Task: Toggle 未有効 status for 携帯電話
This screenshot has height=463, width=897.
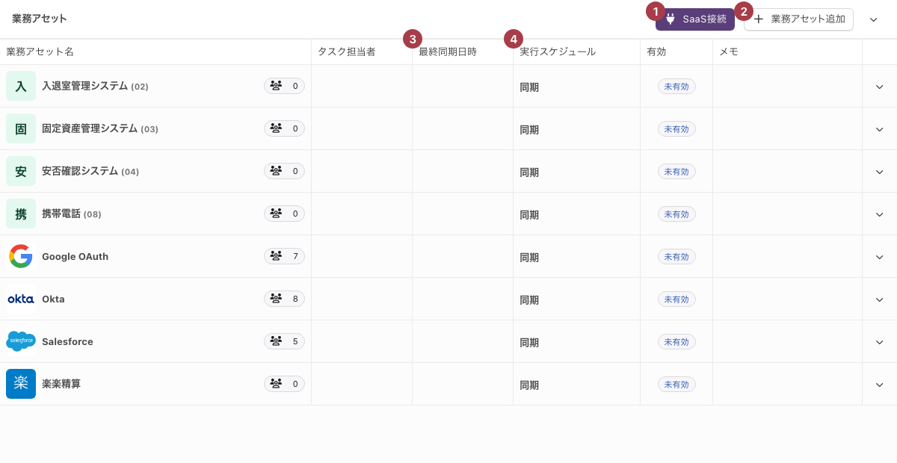Action: point(676,214)
